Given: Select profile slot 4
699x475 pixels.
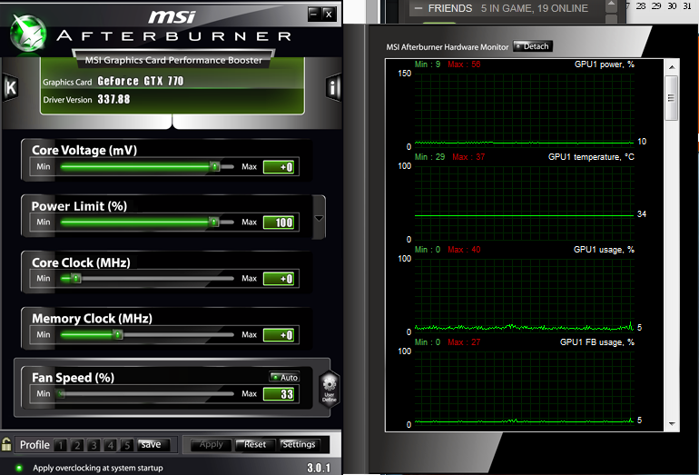Looking at the screenshot, I should coord(111,445).
